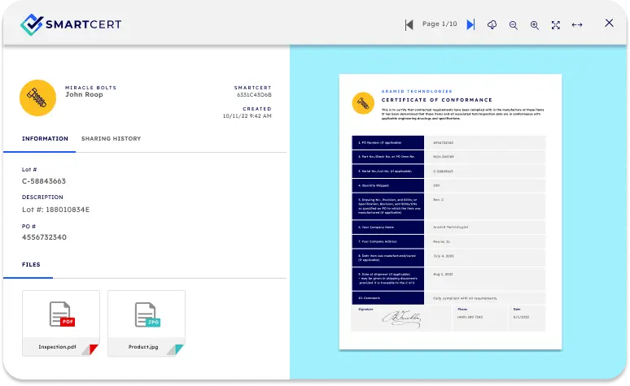Screen dimensions: 630x386
Task: Fit document to width arrows icon
Action: pyautogui.click(x=577, y=25)
